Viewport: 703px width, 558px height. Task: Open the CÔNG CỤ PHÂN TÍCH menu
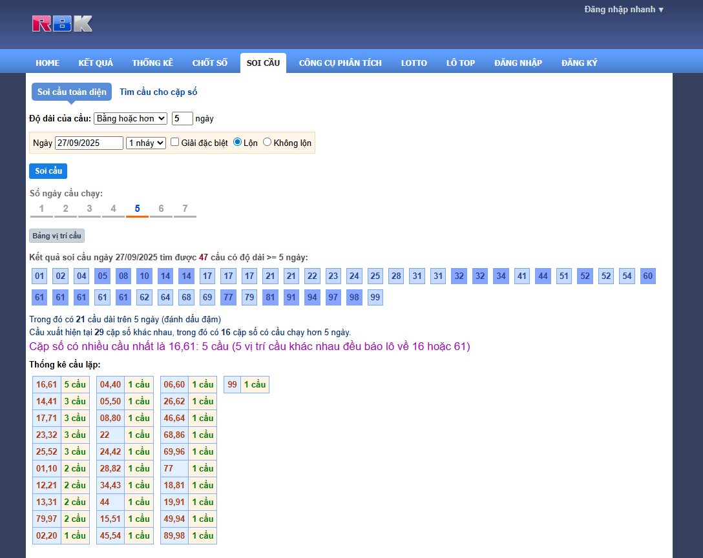coord(340,63)
